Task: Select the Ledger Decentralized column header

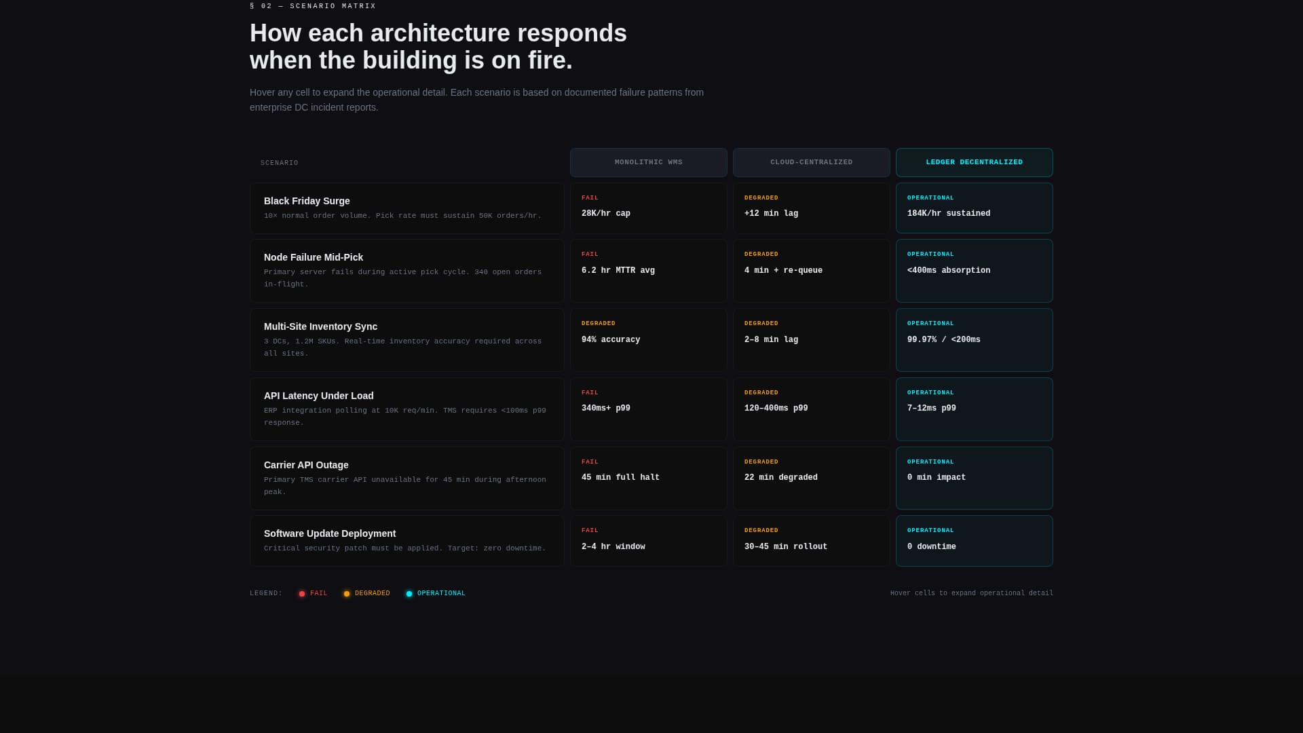Action: point(974,162)
